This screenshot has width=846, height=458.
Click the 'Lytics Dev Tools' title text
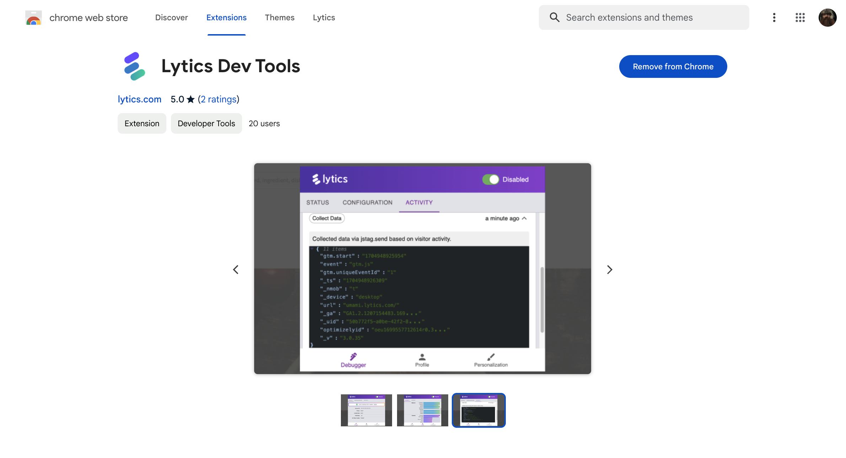coord(231,66)
